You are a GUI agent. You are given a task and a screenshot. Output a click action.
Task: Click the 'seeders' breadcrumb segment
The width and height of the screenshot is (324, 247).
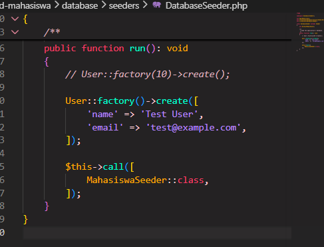(x=124, y=5)
